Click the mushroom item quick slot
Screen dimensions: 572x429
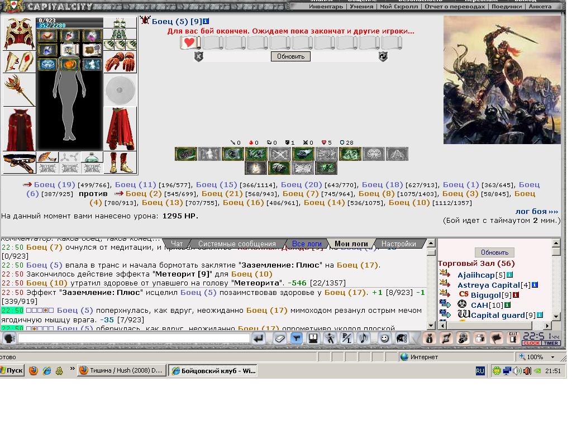[x=48, y=157]
